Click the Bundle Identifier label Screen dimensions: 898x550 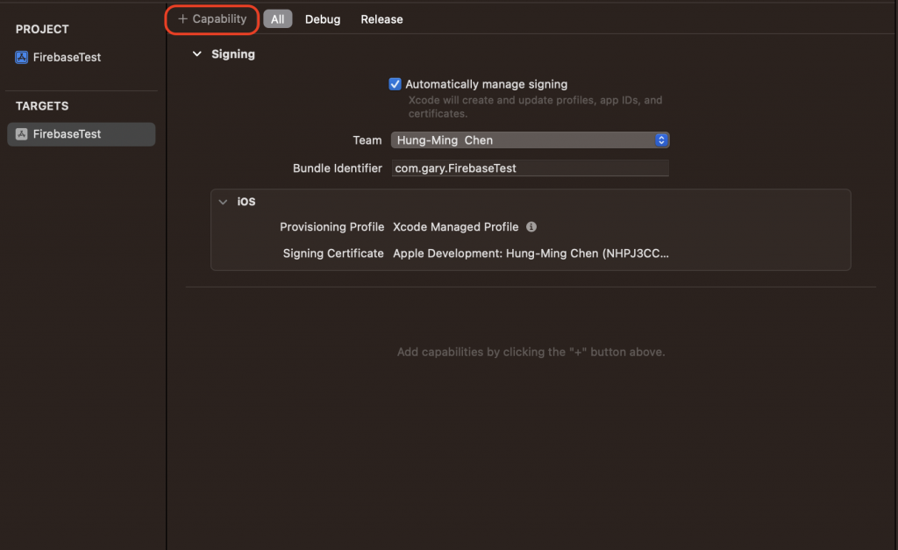338,168
